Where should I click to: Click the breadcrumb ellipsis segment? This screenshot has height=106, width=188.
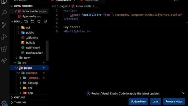pyautogui.click(x=96, y=6)
